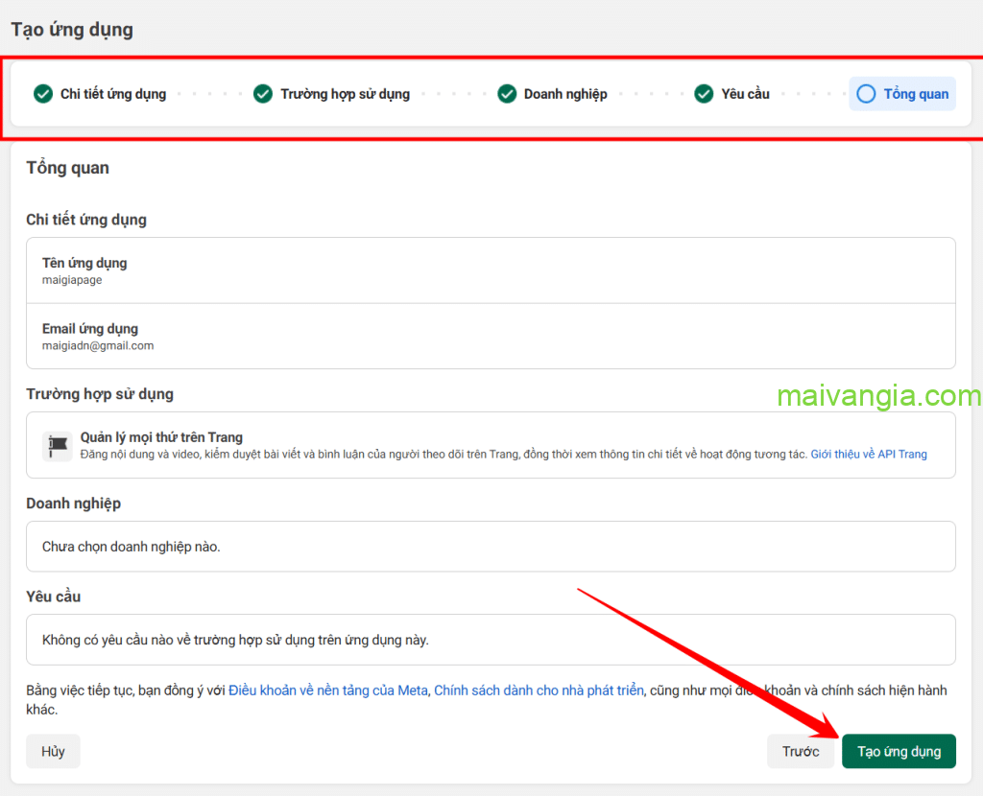Viewport: 983px width, 796px height.
Task: Switch to the Trường hợp sử dụng step
Action: tap(345, 94)
